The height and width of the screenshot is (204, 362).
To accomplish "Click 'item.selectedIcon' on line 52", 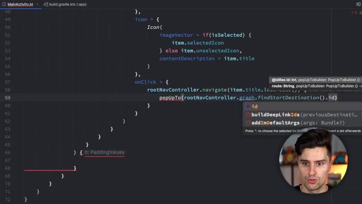I will click(x=197, y=43).
